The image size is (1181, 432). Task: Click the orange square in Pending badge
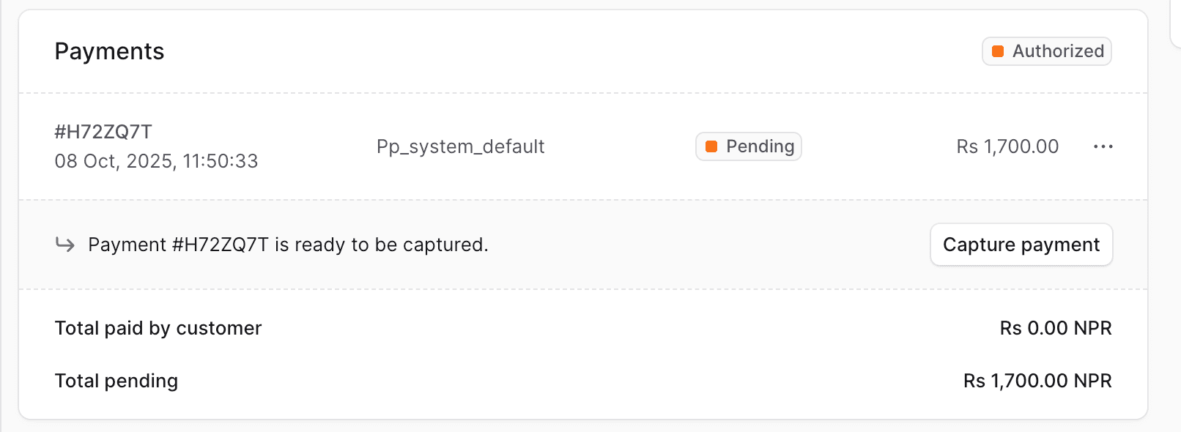pyautogui.click(x=711, y=146)
